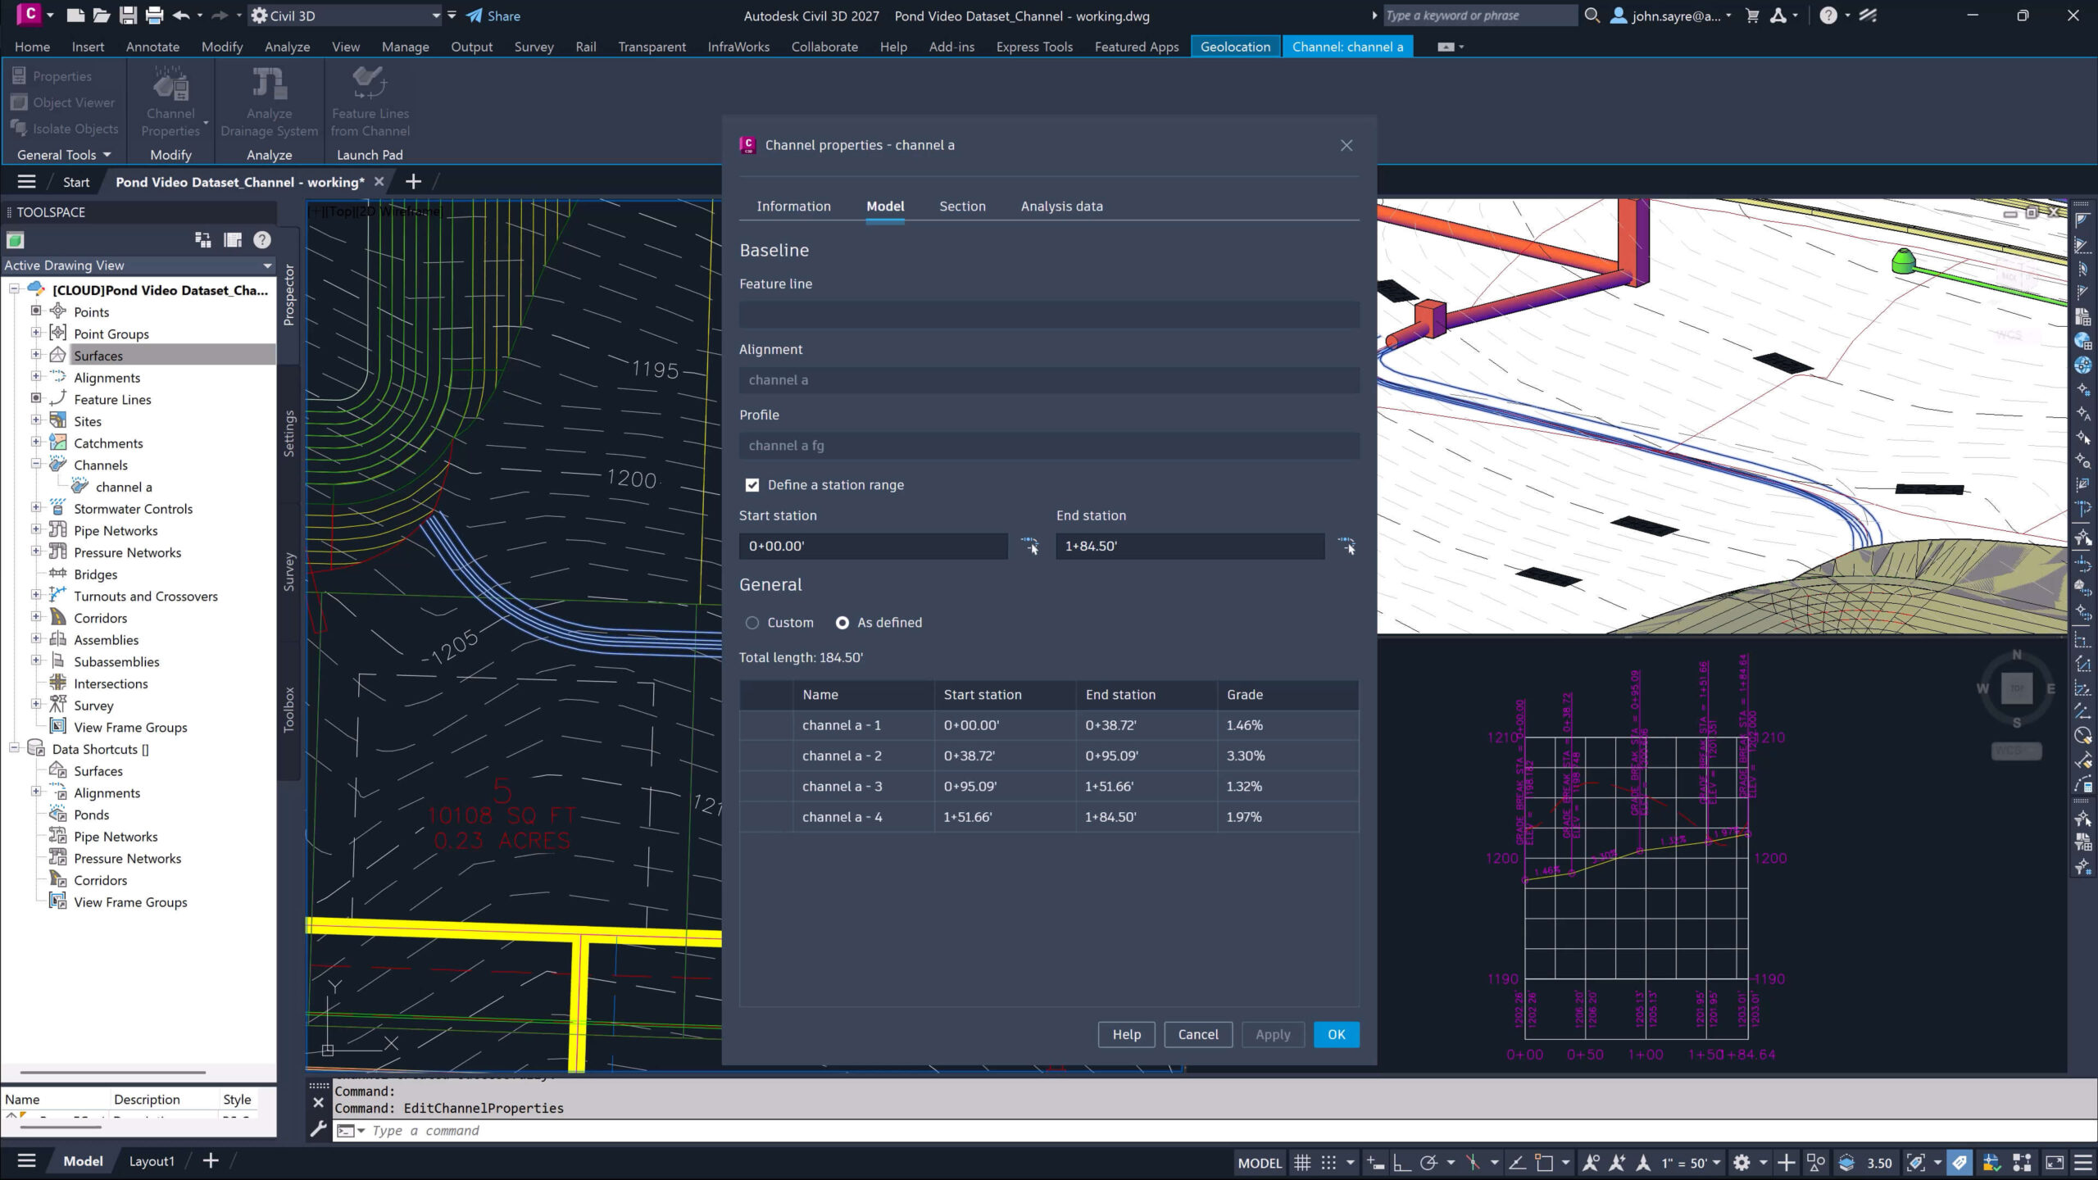Open General Tools panel dropdown
The image size is (2098, 1180).
(x=64, y=155)
